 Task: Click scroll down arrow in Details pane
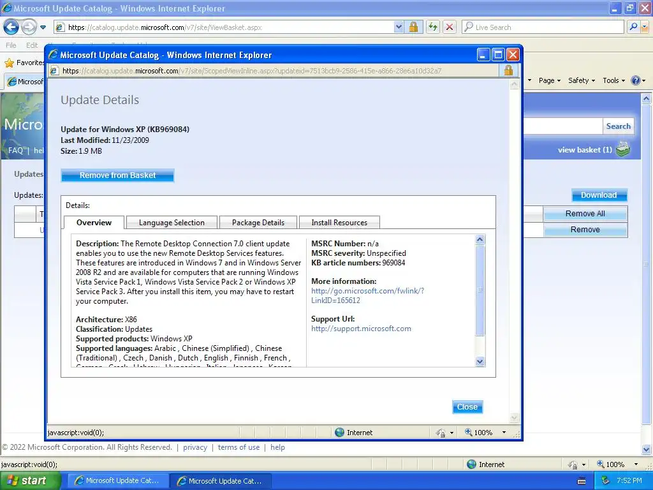(x=480, y=362)
